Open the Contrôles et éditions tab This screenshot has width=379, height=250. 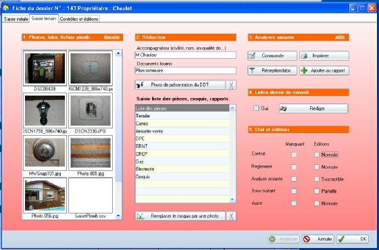[79, 19]
